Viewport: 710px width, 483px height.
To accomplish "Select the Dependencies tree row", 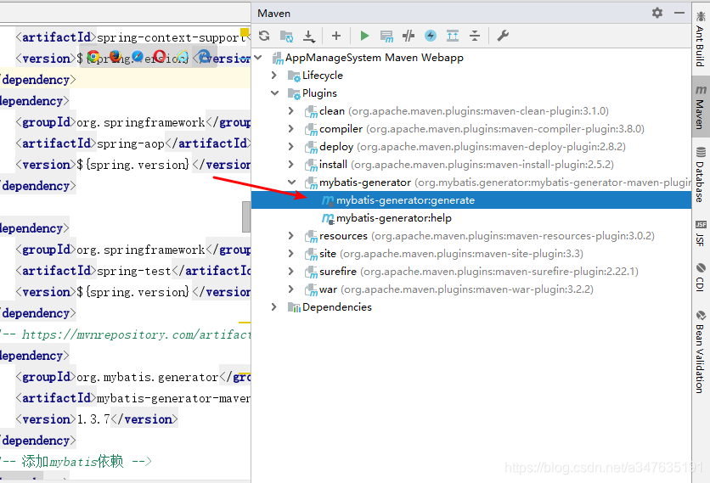I will point(471,307).
